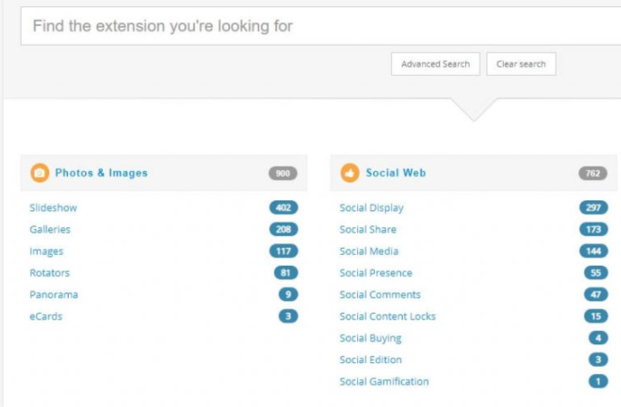Clear the current search
This screenshot has height=407, width=621.
click(x=521, y=64)
